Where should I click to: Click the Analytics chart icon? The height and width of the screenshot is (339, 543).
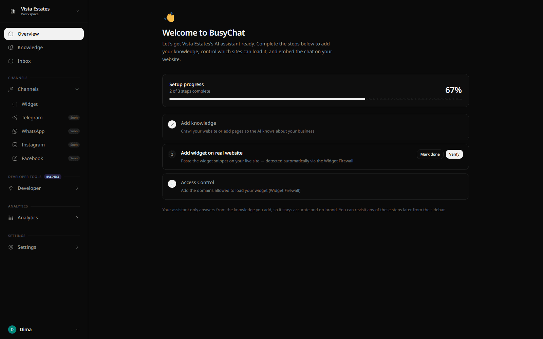(x=11, y=218)
